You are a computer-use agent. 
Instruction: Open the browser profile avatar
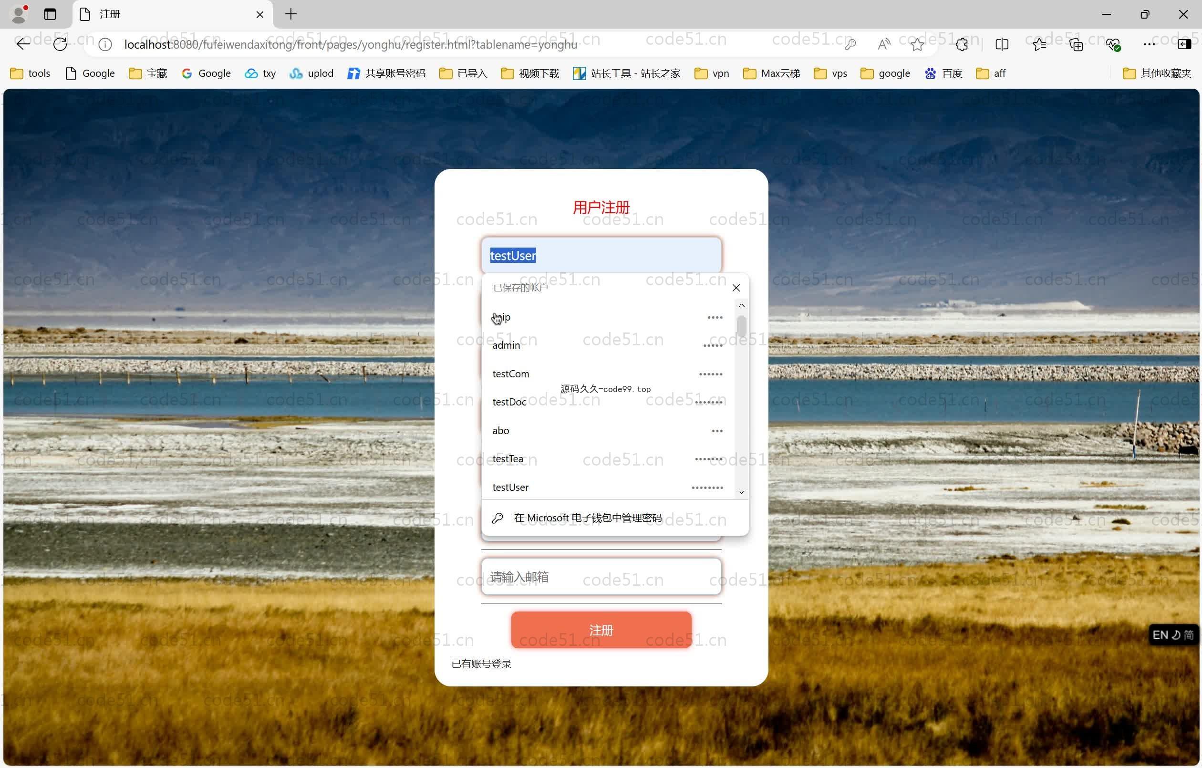(19, 14)
